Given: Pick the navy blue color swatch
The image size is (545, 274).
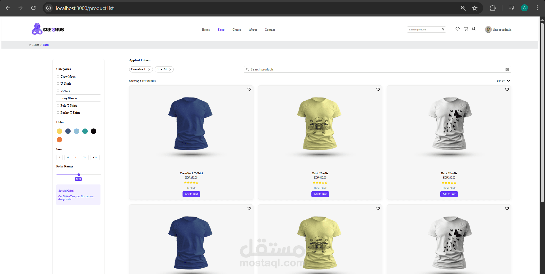Looking at the screenshot, I should [x=68, y=131].
